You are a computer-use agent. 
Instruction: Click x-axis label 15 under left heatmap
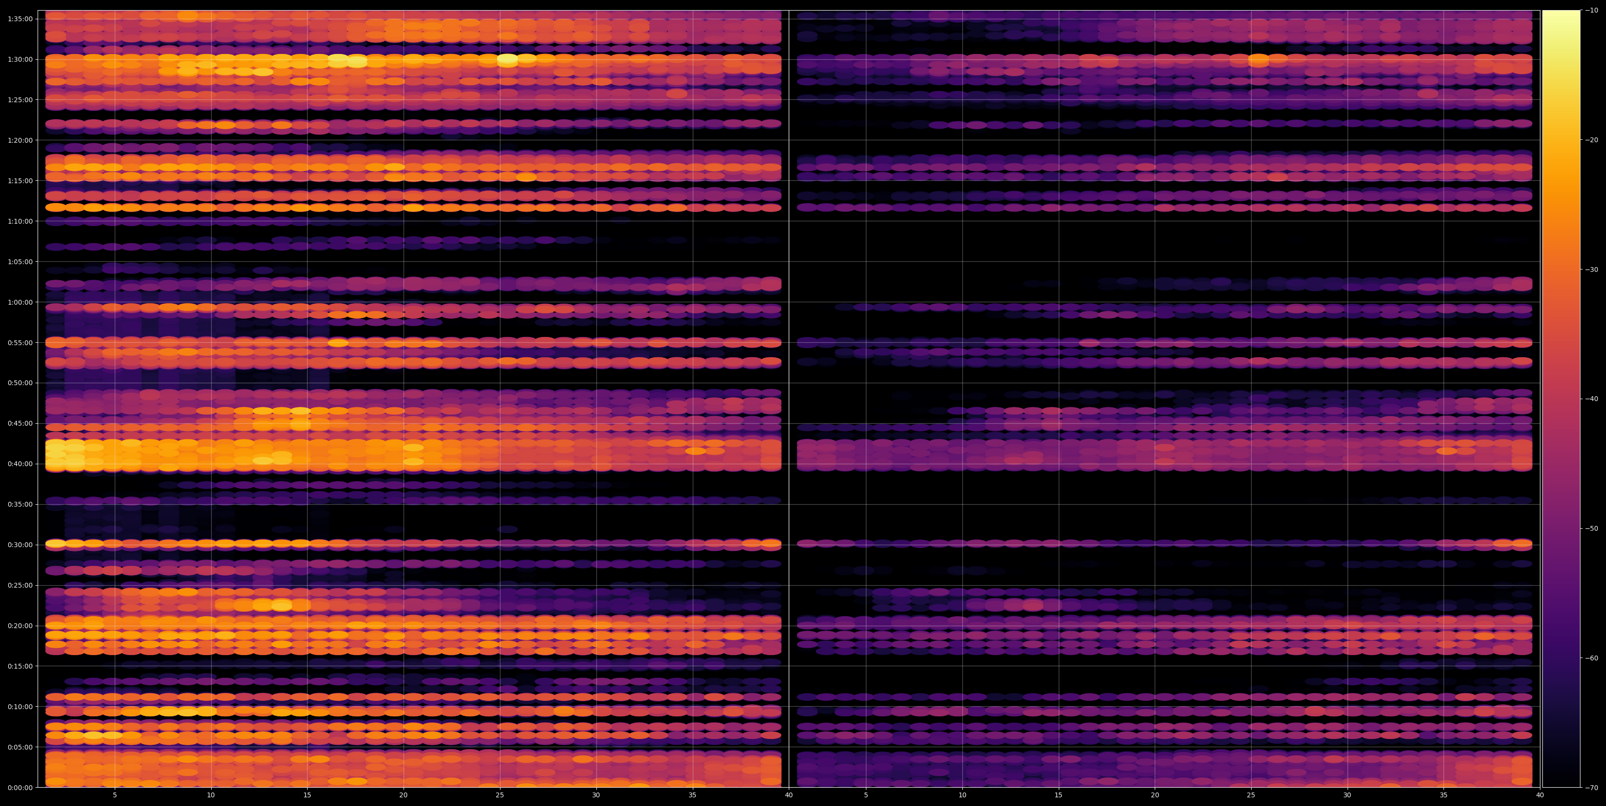tap(307, 795)
